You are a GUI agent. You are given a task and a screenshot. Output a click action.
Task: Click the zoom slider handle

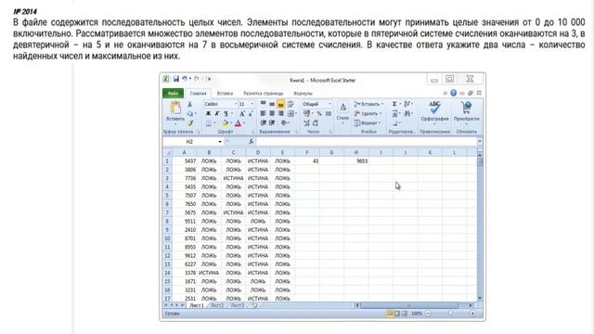(x=450, y=314)
